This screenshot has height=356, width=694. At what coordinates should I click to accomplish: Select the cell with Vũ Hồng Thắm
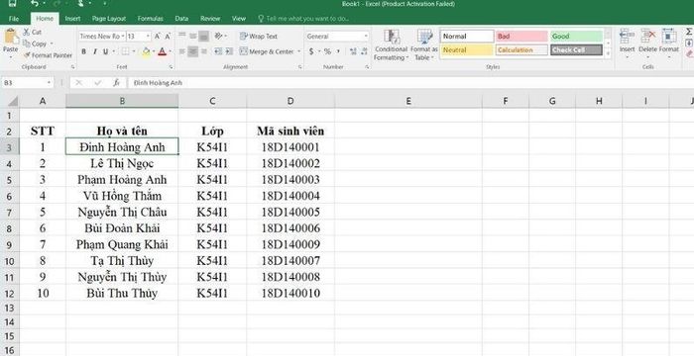[x=122, y=196]
